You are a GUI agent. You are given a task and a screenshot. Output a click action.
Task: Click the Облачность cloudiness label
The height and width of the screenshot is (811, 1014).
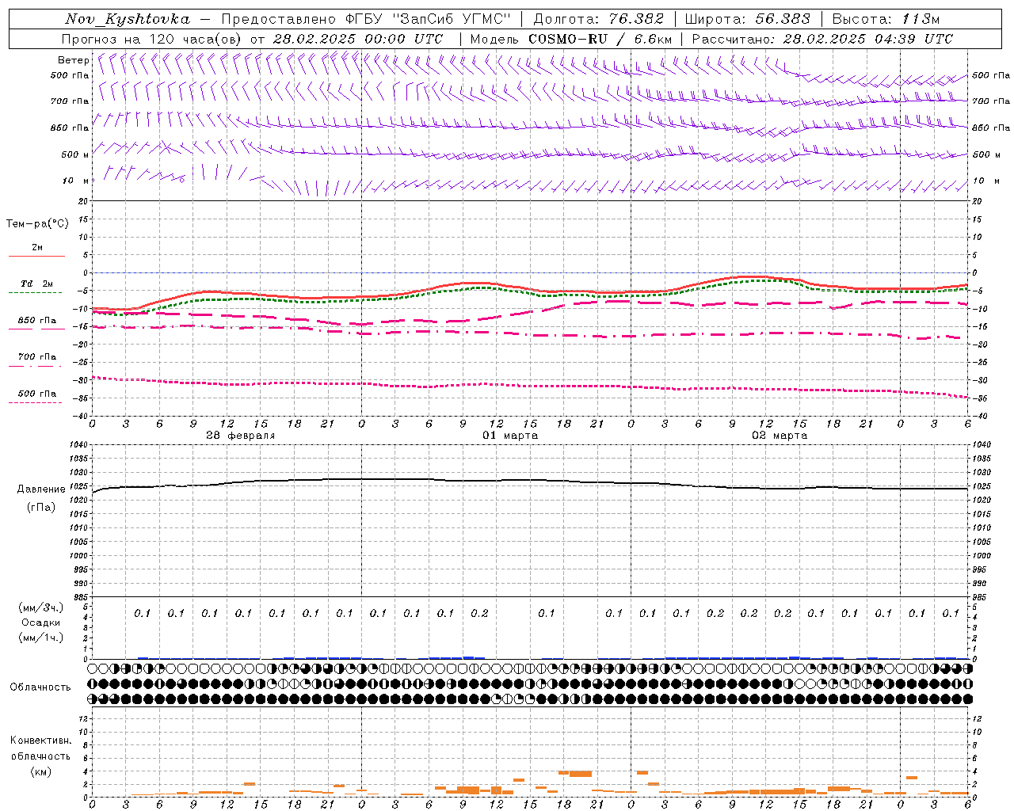[40, 687]
